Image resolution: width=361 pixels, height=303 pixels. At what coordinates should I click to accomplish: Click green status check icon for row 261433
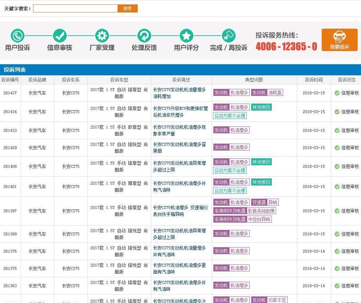(x=337, y=130)
